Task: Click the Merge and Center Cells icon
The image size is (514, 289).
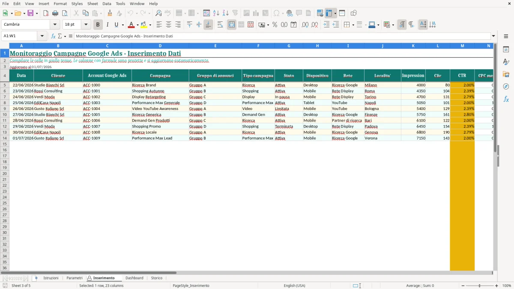Action: pos(232,25)
